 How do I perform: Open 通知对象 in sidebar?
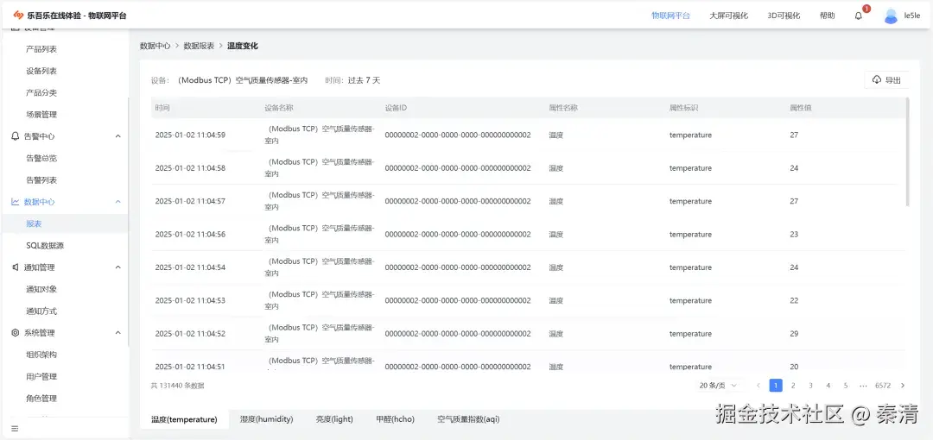click(x=41, y=290)
